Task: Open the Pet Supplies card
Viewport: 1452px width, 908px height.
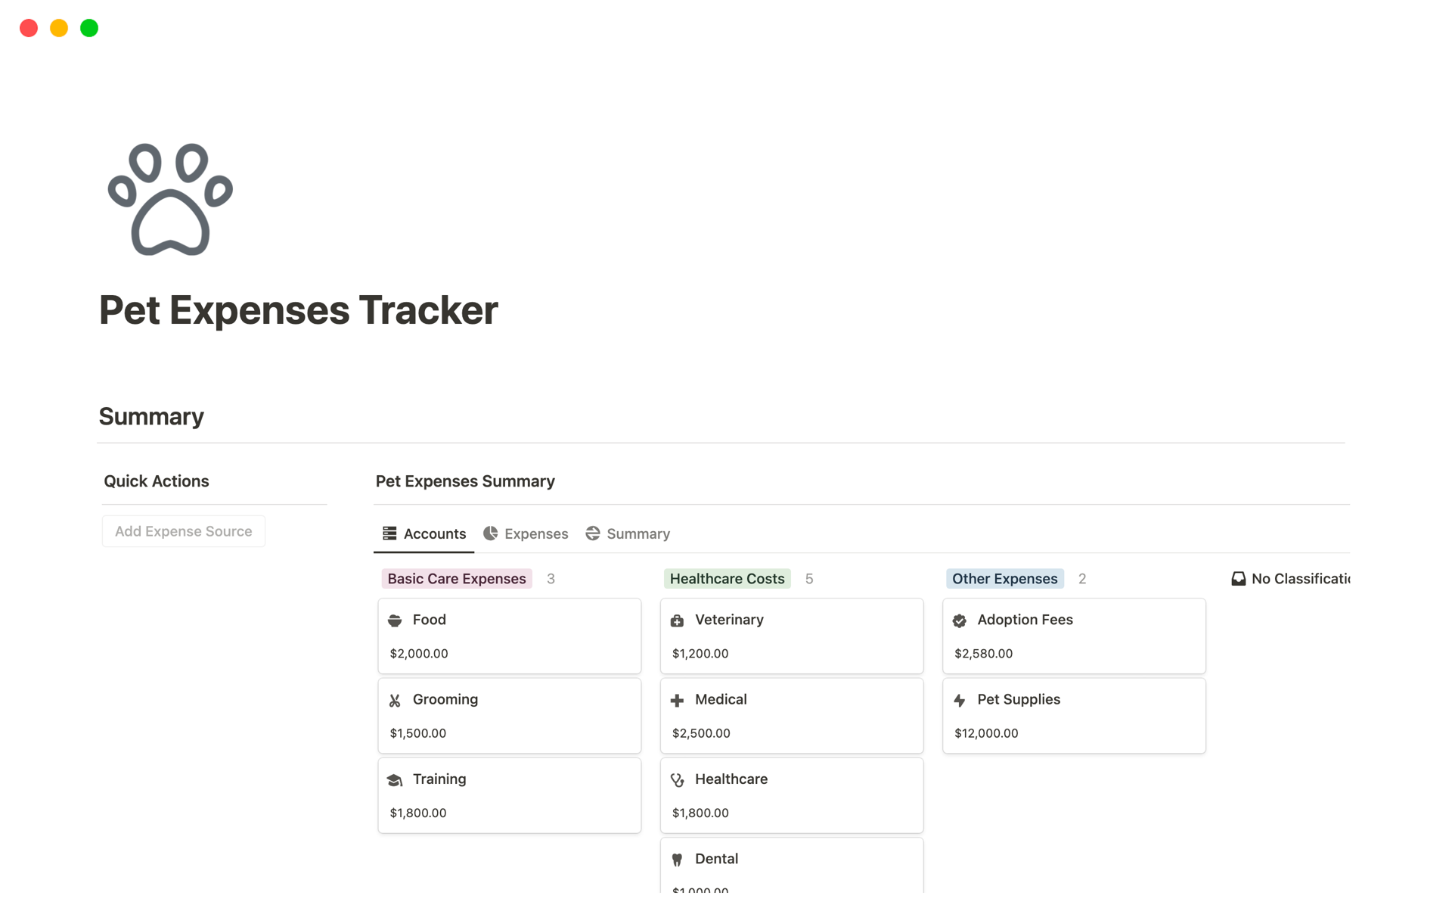Action: (x=1073, y=715)
